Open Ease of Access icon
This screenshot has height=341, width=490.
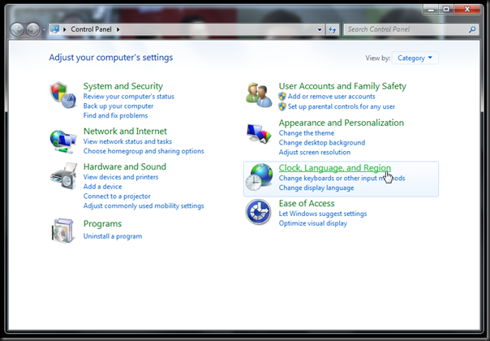[258, 212]
